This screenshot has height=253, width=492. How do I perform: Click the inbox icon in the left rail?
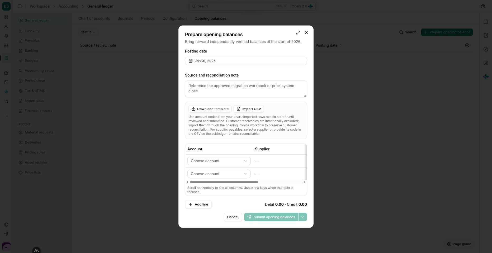[6, 45]
